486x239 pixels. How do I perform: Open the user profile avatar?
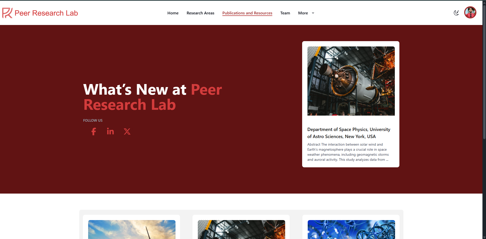(x=470, y=12)
